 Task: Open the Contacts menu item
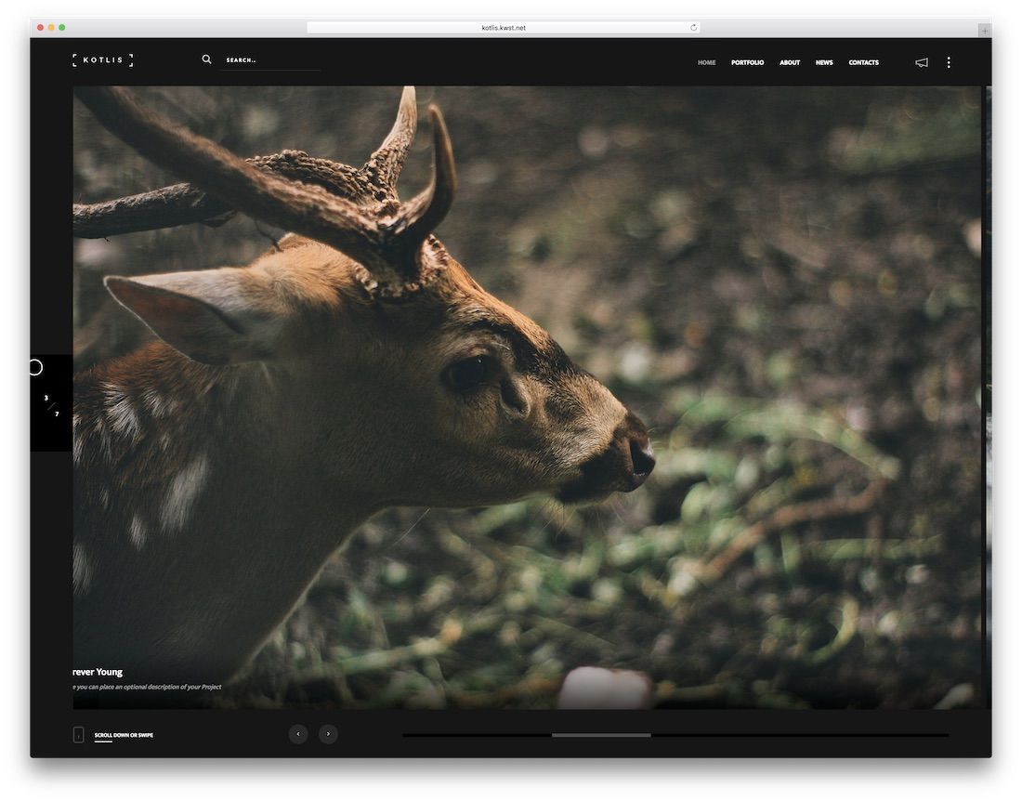864,62
